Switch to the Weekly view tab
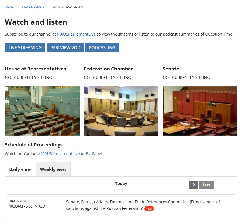 [53, 169]
